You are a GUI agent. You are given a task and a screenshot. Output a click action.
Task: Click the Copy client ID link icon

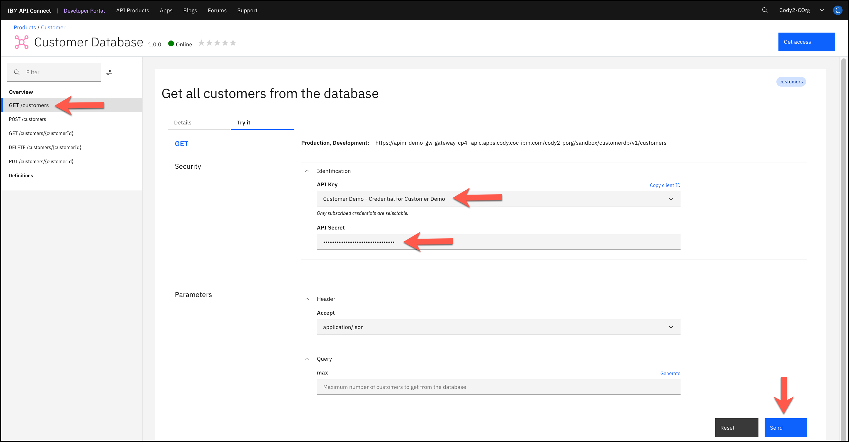click(x=665, y=185)
